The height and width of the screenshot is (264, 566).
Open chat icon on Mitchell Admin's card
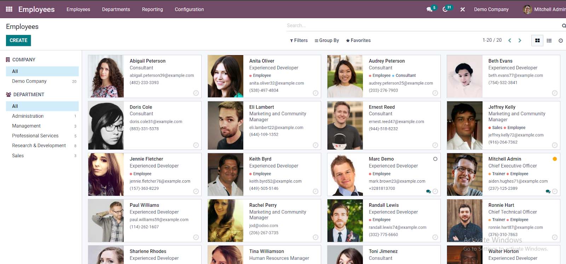(548, 192)
